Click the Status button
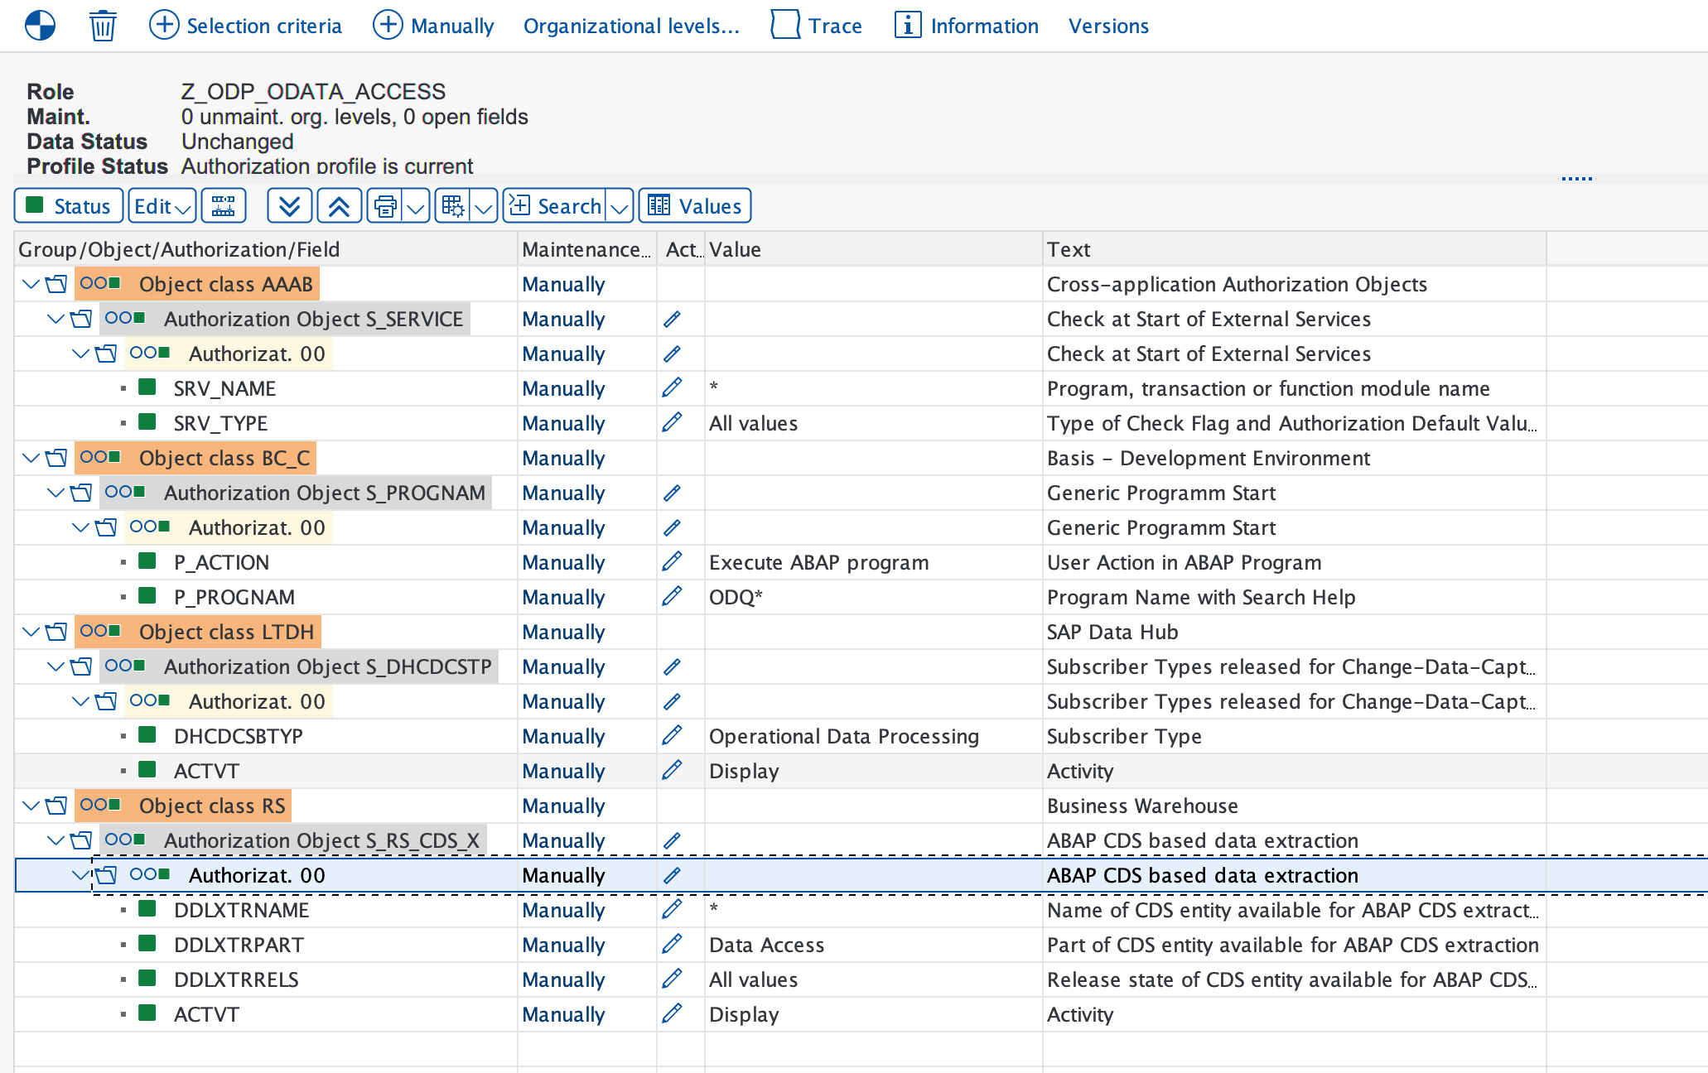The width and height of the screenshot is (1708, 1073). tap(68, 205)
